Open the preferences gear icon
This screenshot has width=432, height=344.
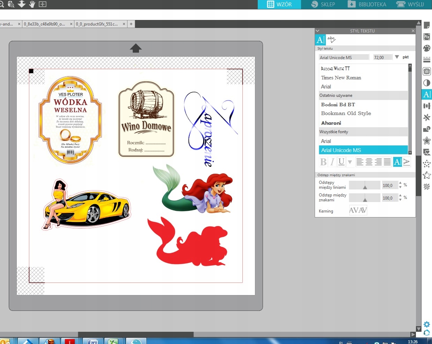click(x=426, y=324)
